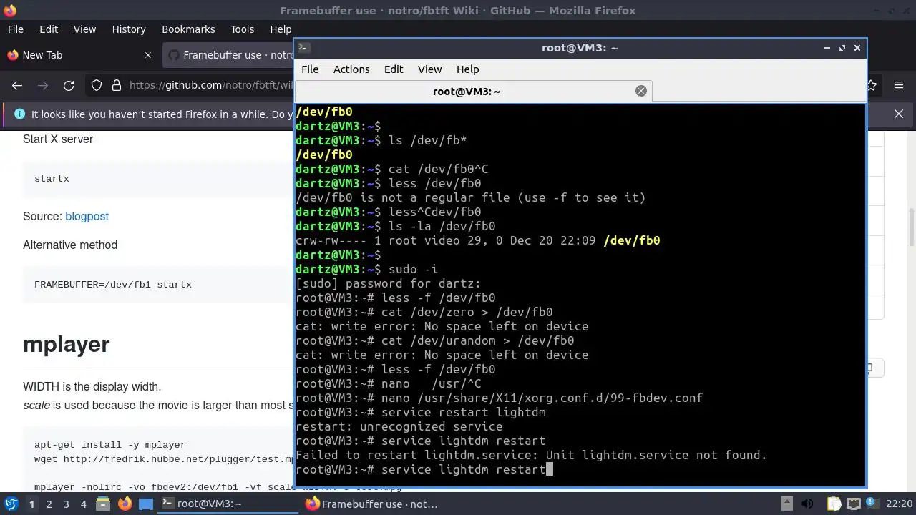Go forward in Firefox

click(x=43, y=85)
